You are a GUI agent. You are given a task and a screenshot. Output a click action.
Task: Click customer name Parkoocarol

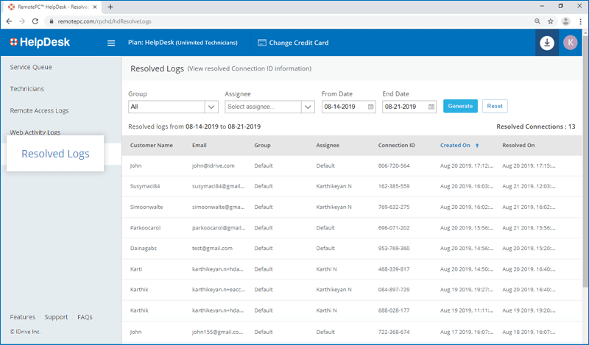[x=145, y=228]
